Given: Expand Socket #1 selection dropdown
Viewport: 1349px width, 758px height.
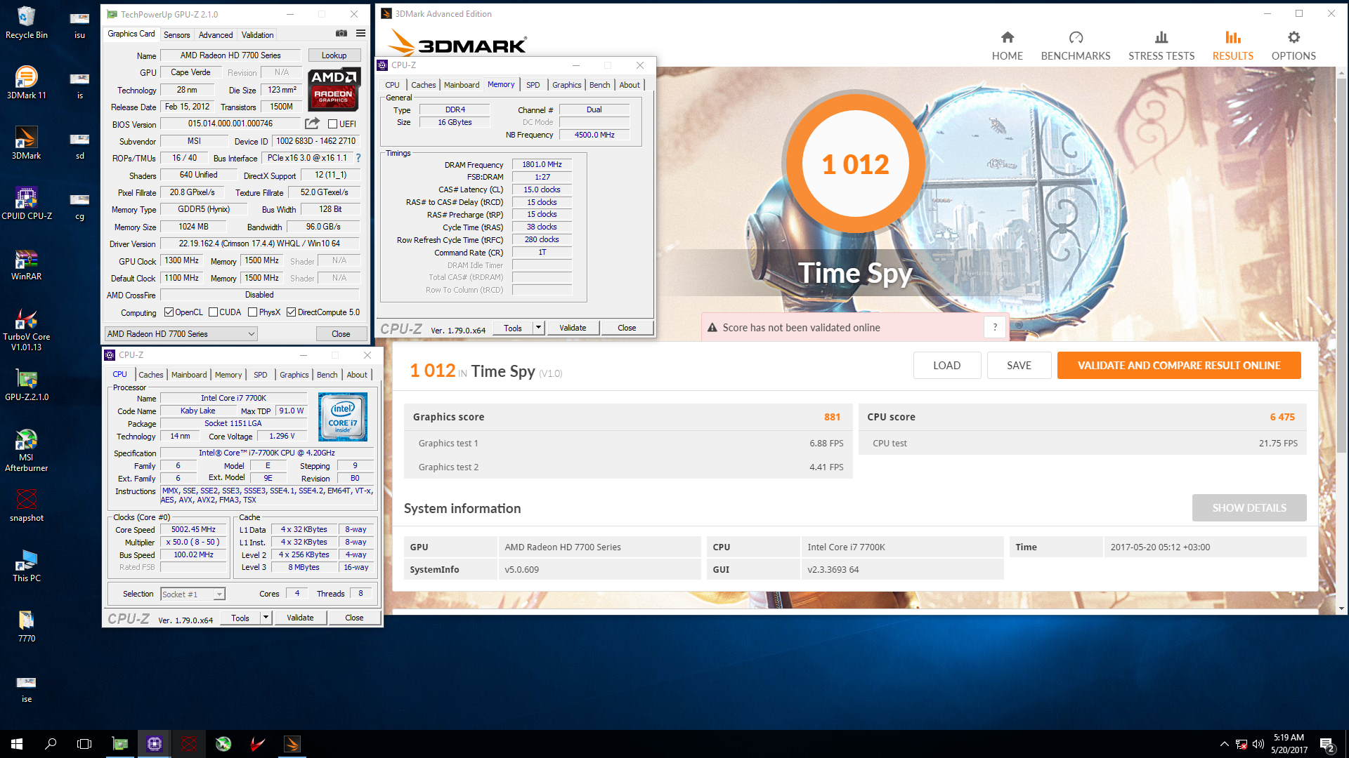Looking at the screenshot, I should [x=219, y=594].
